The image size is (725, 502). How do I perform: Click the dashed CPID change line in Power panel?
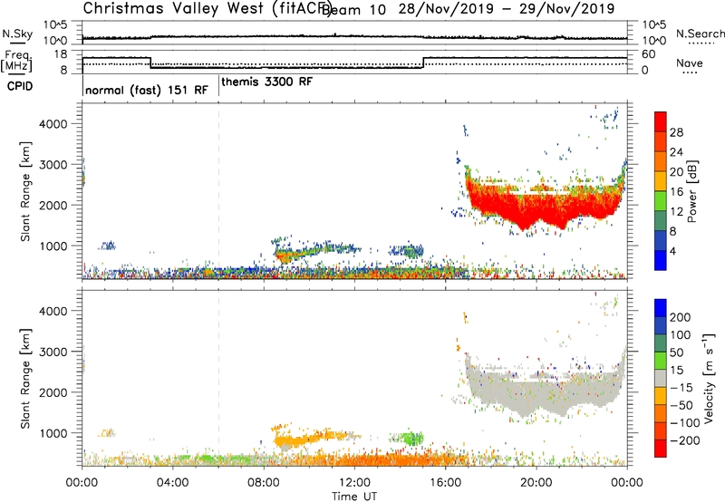click(218, 191)
